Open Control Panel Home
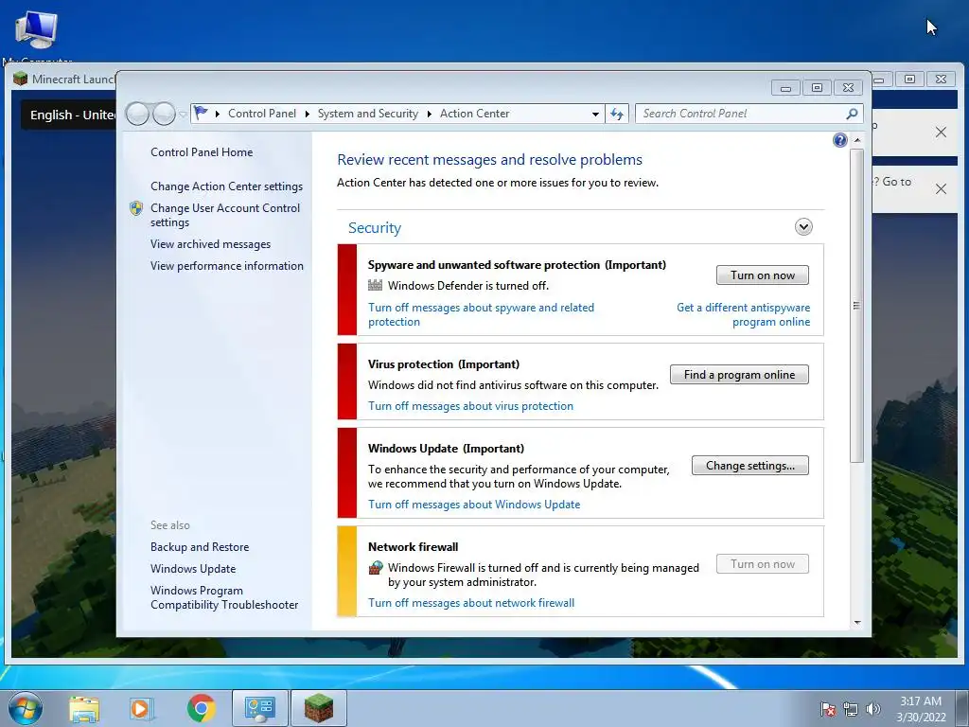 tap(202, 152)
